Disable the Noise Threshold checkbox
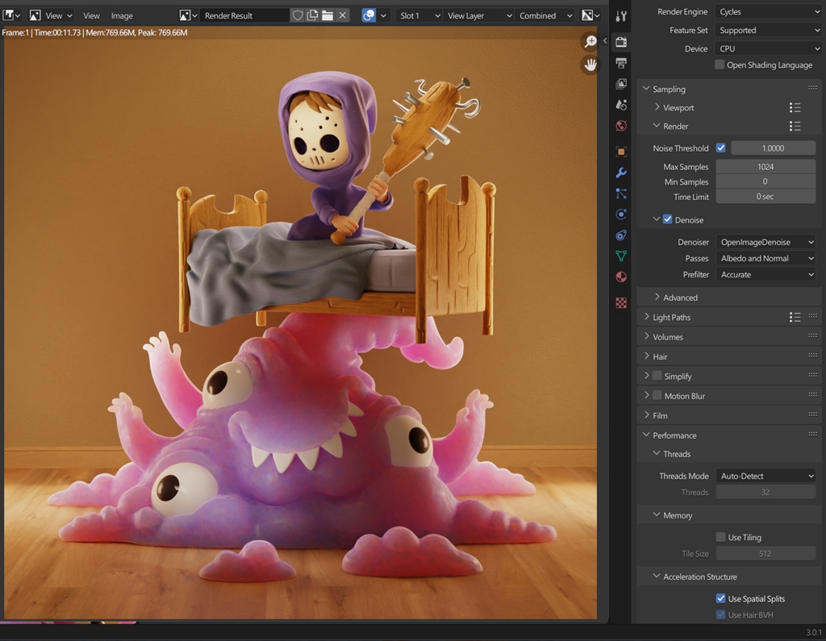 click(x=720, y=148)
